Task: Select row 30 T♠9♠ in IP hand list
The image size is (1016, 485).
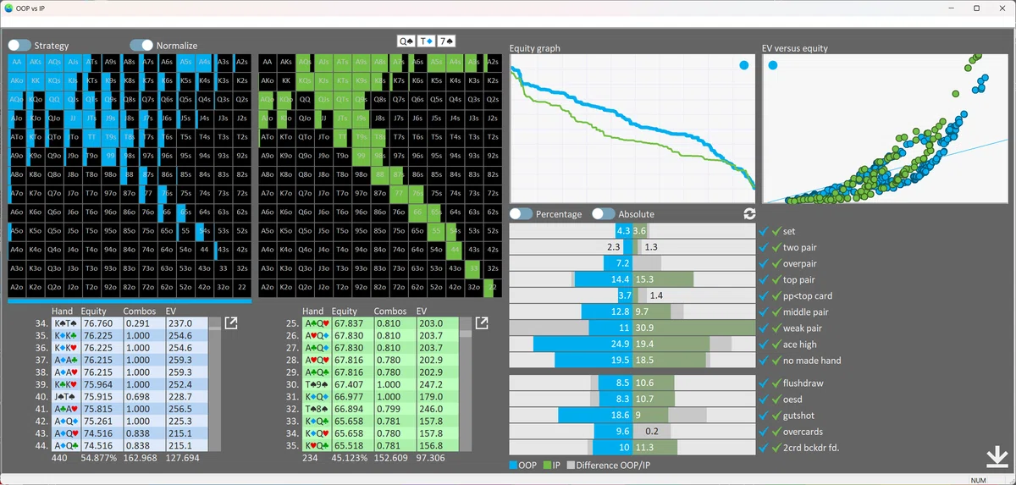Action: click(x=380, y=384)
